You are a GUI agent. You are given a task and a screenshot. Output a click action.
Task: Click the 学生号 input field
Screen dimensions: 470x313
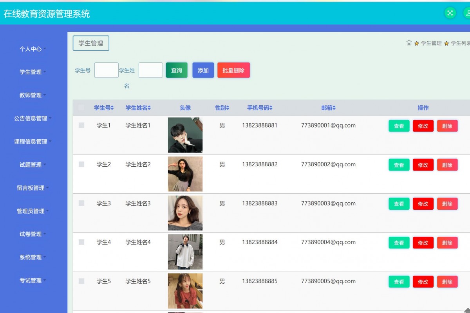click(106, 70)
